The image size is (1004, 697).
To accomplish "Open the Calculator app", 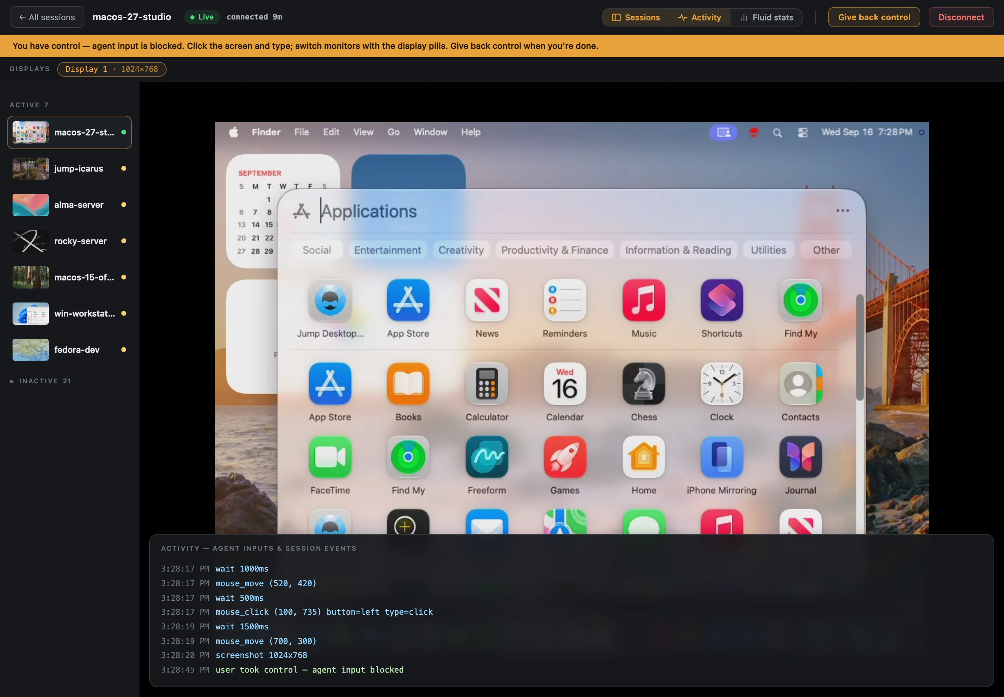I will [487, 384].
